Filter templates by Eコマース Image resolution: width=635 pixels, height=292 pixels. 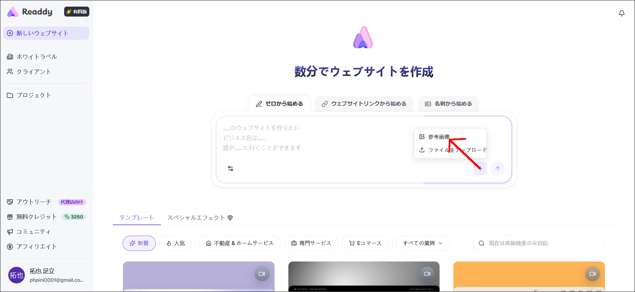pos(365,243)
